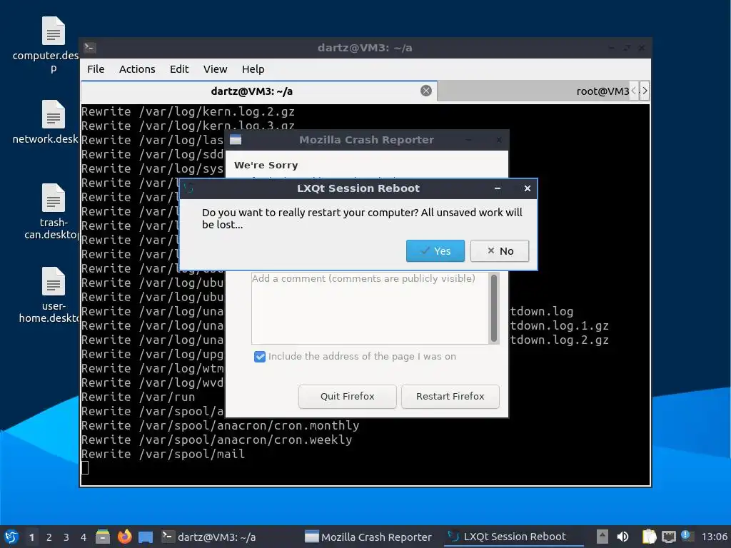Switch to virtual desktop 2
The image size is (731, 548).
pos(49,537)
